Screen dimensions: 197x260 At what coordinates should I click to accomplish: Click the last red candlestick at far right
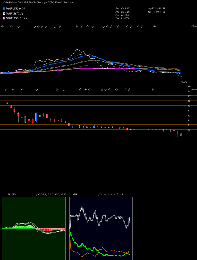[181, 135]
